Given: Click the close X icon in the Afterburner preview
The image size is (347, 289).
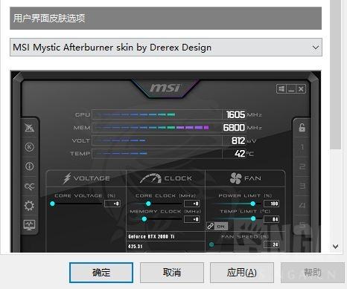Looking at the screenshot, I should [301, 89].
